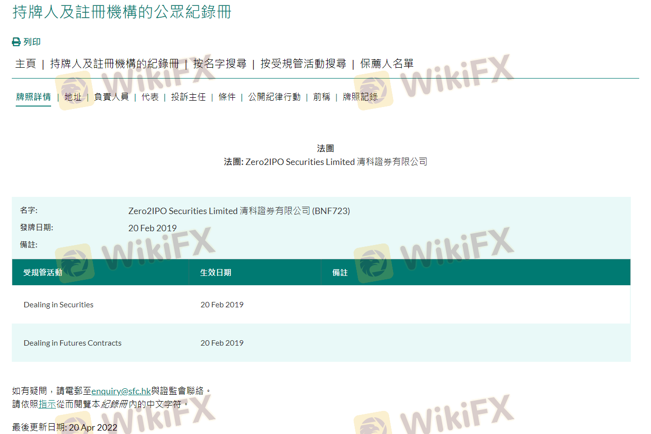The image size is (651, 434).
Task: Open the 牌照記錄 tab
Action: [360, 97]
